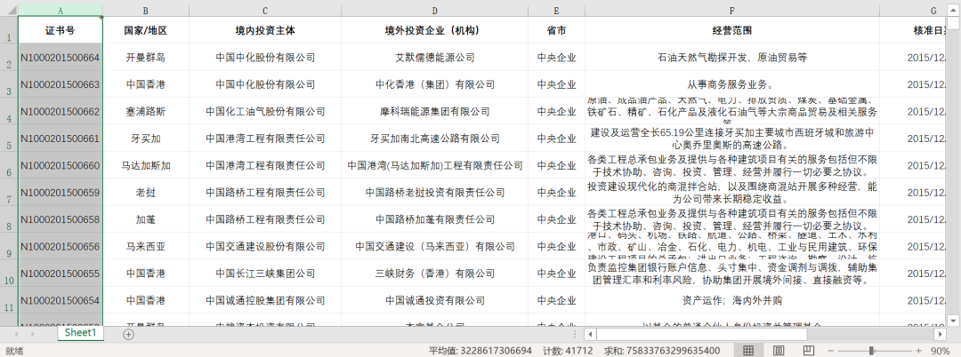Click the 中国长江三峡集团公司 cell
This screenshot has width=961, height=357.
click(265, 274)
